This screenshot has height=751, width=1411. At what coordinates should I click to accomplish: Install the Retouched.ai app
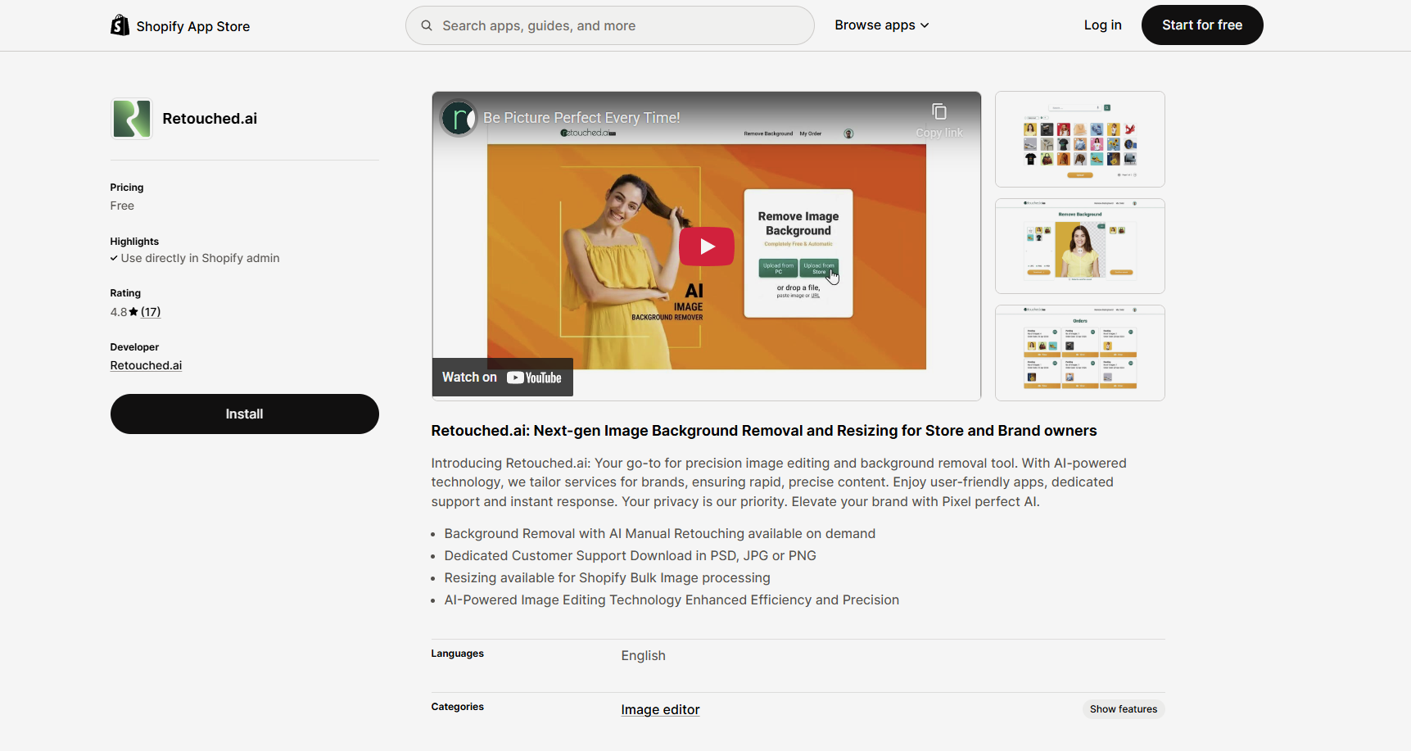tap(244, 414)
